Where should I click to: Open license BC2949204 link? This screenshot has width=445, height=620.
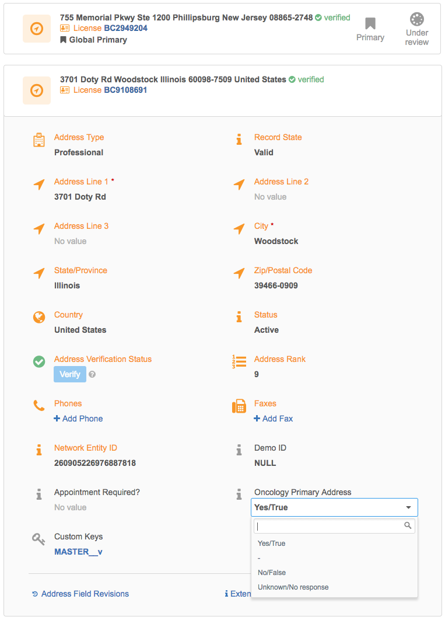pyautogui.click(x=125, y=28)
